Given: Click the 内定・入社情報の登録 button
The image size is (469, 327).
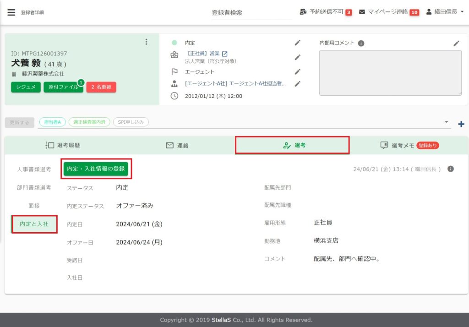Looking at the screenshot, I should (96, 169).
